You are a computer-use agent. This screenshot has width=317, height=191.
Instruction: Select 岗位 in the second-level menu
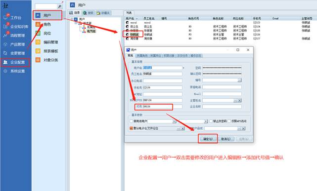43,33
